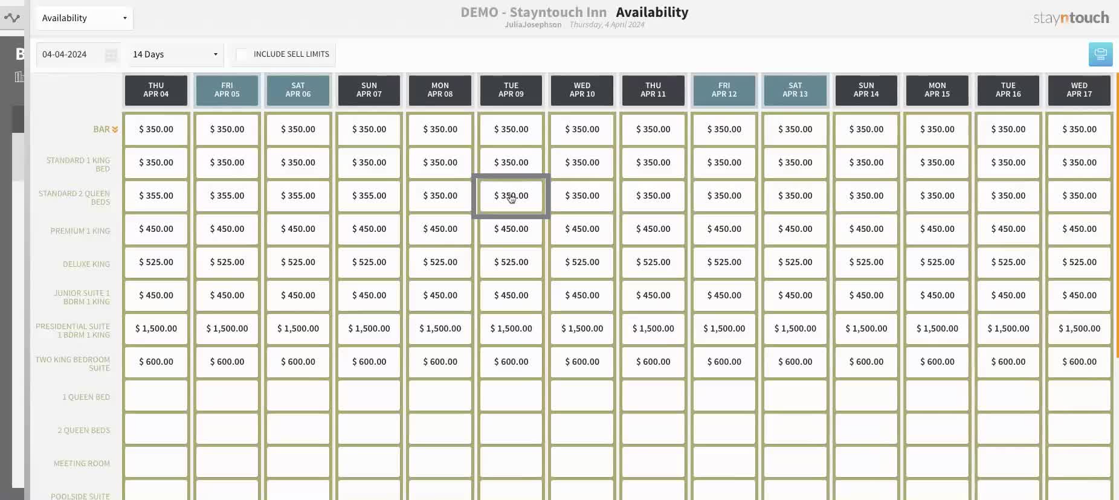Select the WED APR 10 column header
The image size is (1119, 500).
point(582,90)
